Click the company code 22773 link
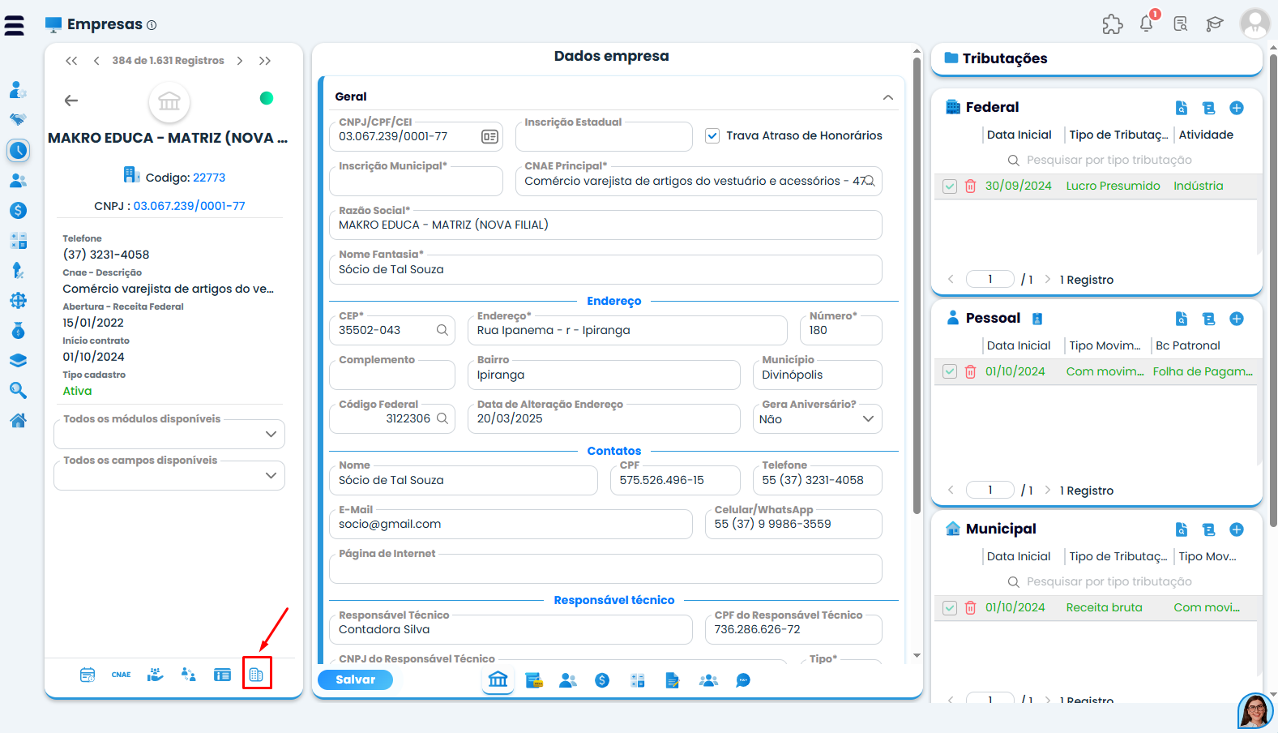Viewport: 1278px width, 733px height. [209, 178]
